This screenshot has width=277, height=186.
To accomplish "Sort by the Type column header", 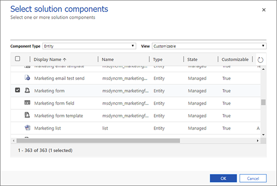I will pos(158,60).
